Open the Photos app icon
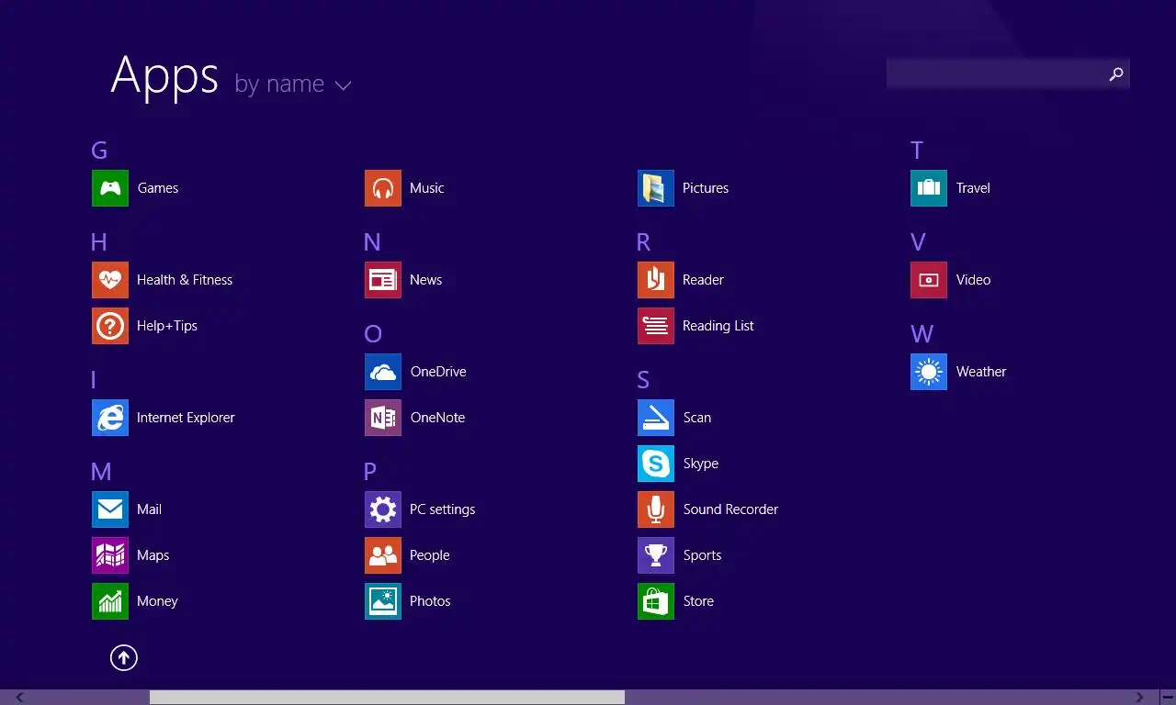1176x705 pixels. click(x=383, y=601)
